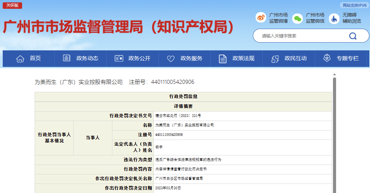Image resolution: width=370 pixels, height=193 pixels.
Task: Click the star card icon beside 政务公开
Action: (119, 58)
